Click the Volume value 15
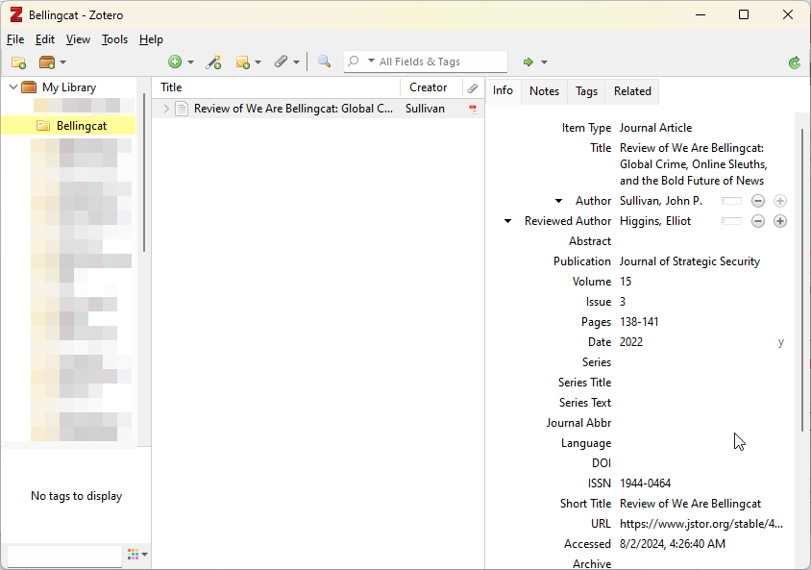The width and height of the screenshot is (811, 570). tap(626, 282)
